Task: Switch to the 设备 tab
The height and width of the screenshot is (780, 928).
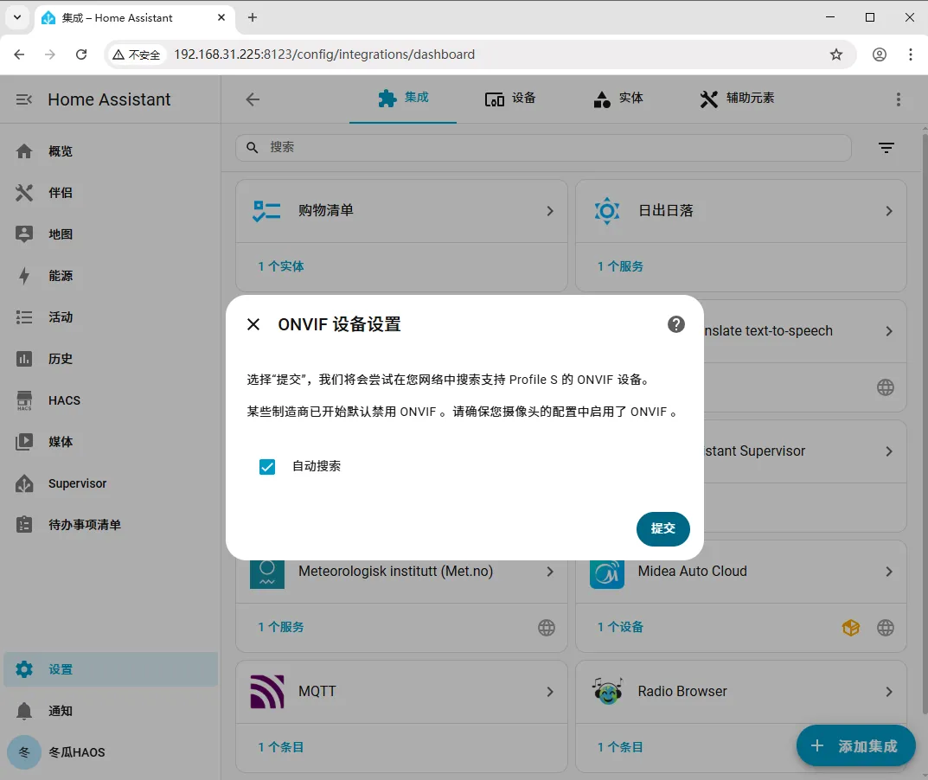Action: pos(510,99)
